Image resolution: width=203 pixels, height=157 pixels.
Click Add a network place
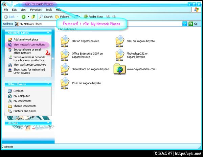[x=26, y=39]
